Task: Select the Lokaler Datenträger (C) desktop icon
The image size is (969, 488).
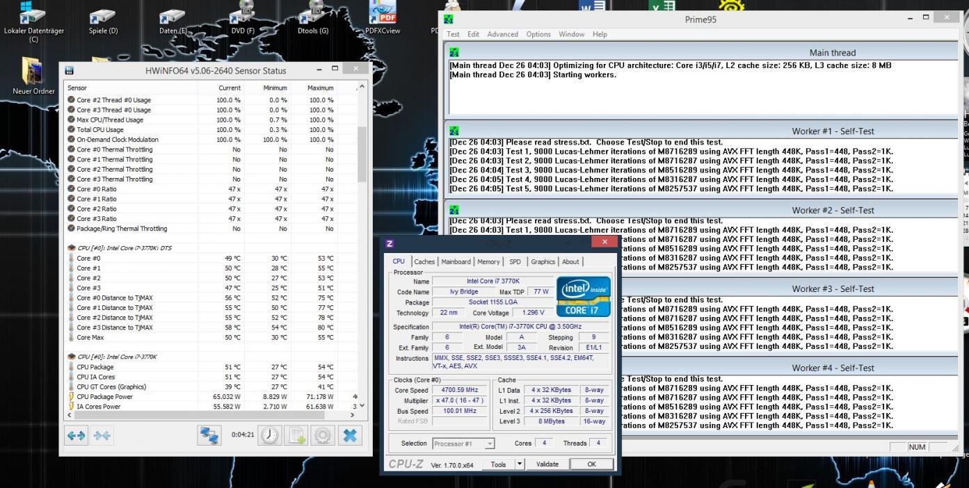Action: (34, 22)
